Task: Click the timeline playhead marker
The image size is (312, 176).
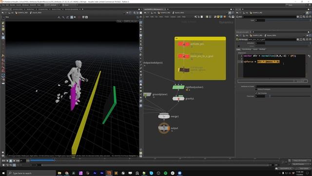Action: point(54,159)
